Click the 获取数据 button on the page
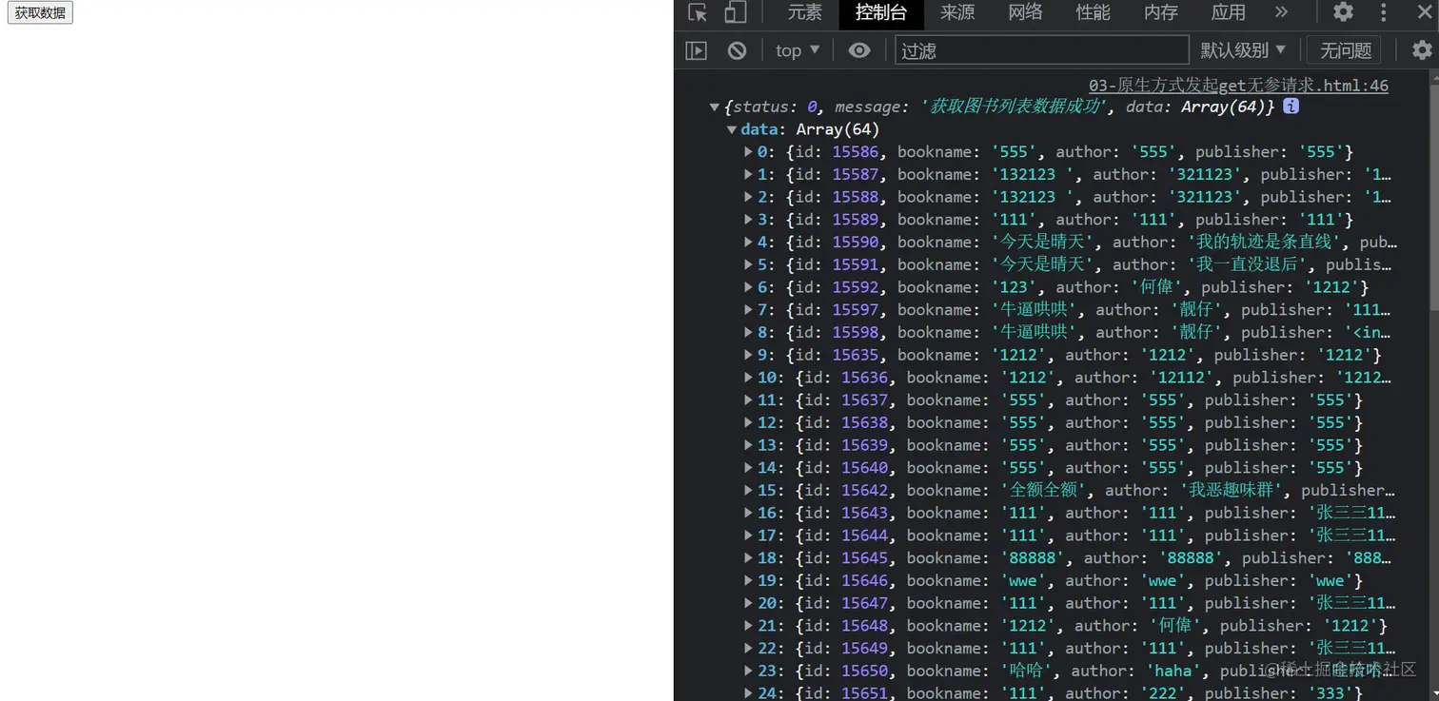Viewport: 1439px width, 701px height. click(x=40, y=12)
